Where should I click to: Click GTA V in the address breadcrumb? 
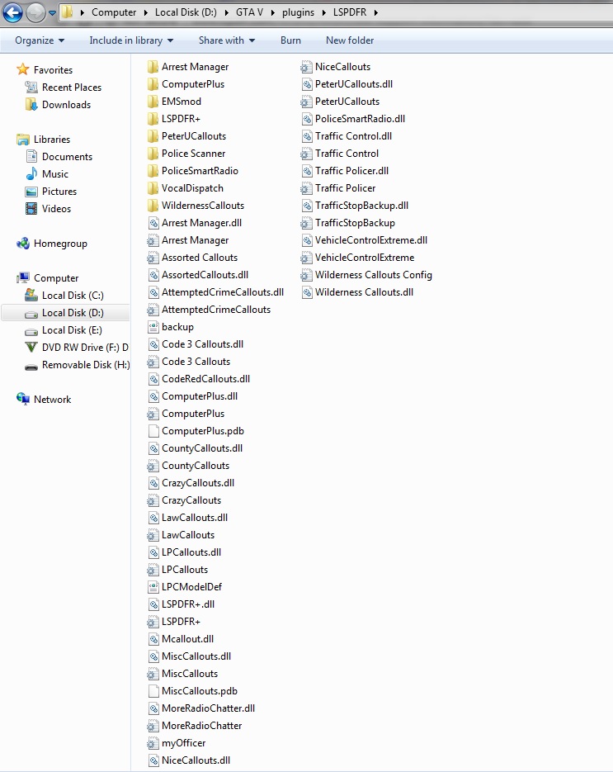coord(249,12)
